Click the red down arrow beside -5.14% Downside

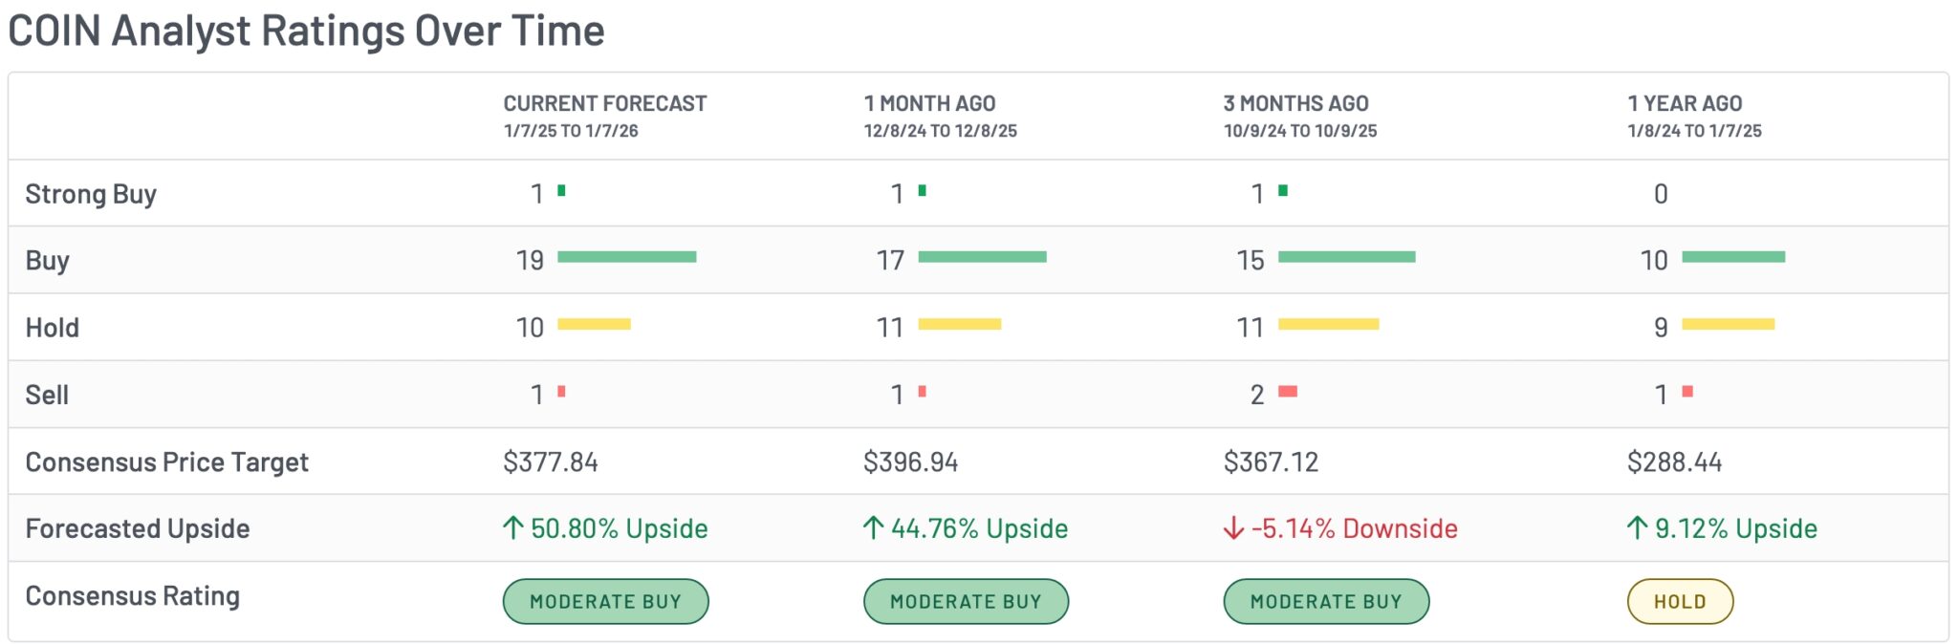pyautogui.click(x=1233, y=527)
